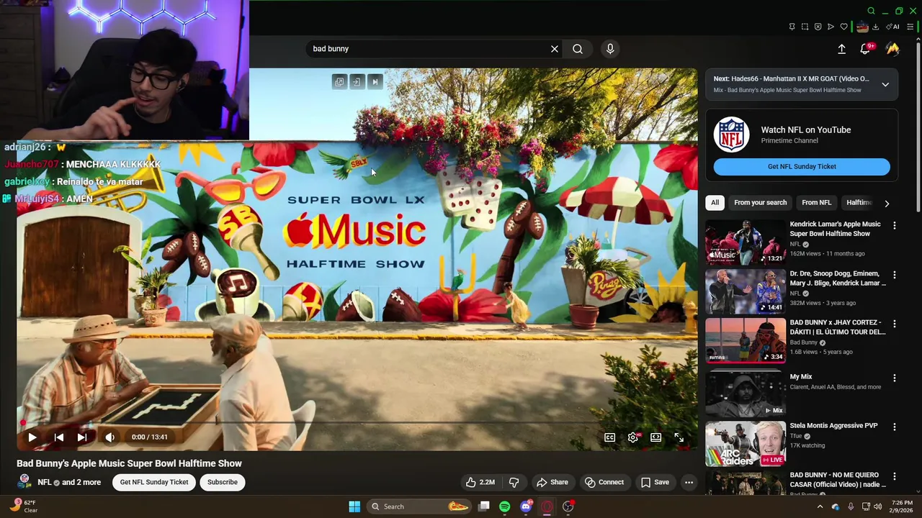Open YouTube upload/create icon
The image size is (922, 518).
point(841,49)
